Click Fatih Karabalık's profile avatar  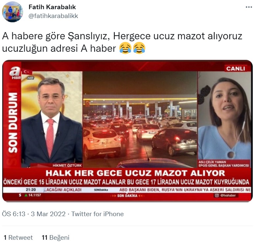pyautogui.click(x=12, y=12)
